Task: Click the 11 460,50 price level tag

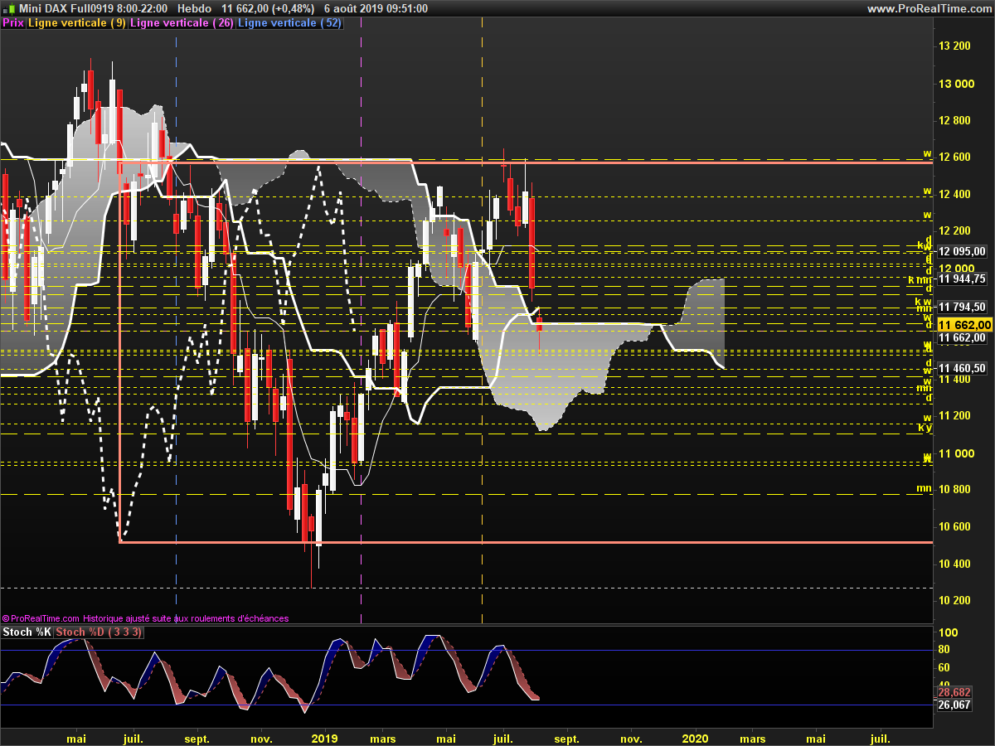Action: click(962, 368)
